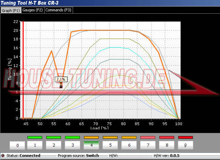Click the dark square data point on orange curve
The width and height of the screenshot is (220, 160).
61,87
